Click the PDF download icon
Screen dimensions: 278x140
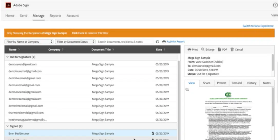point(219,49)
